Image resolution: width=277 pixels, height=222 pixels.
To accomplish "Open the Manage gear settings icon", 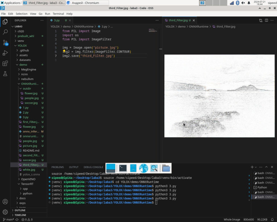I will pyautogui.click(x=5, y=212).
